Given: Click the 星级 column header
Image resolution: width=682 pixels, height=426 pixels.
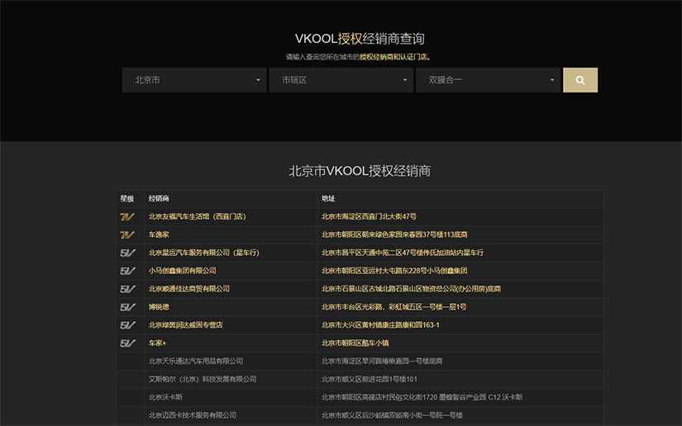Looking at the screenshot, I should click(x=127, y=199).
